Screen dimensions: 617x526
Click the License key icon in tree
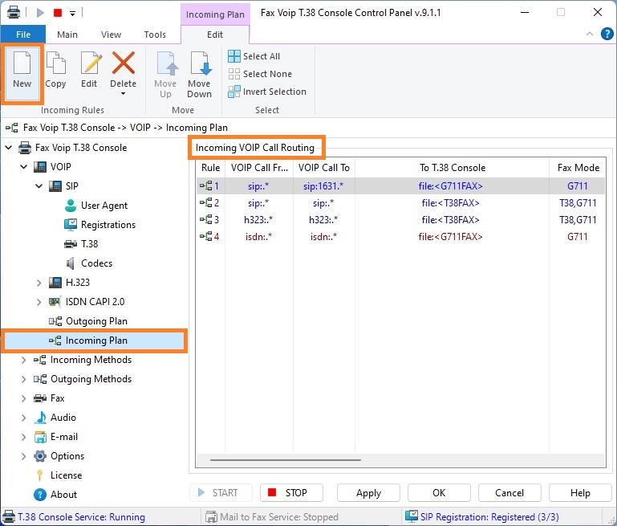point(39,475)
